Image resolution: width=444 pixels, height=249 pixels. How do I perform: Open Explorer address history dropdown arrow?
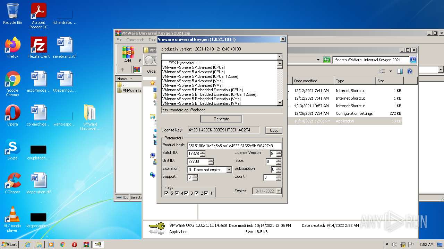pos(318,60)
